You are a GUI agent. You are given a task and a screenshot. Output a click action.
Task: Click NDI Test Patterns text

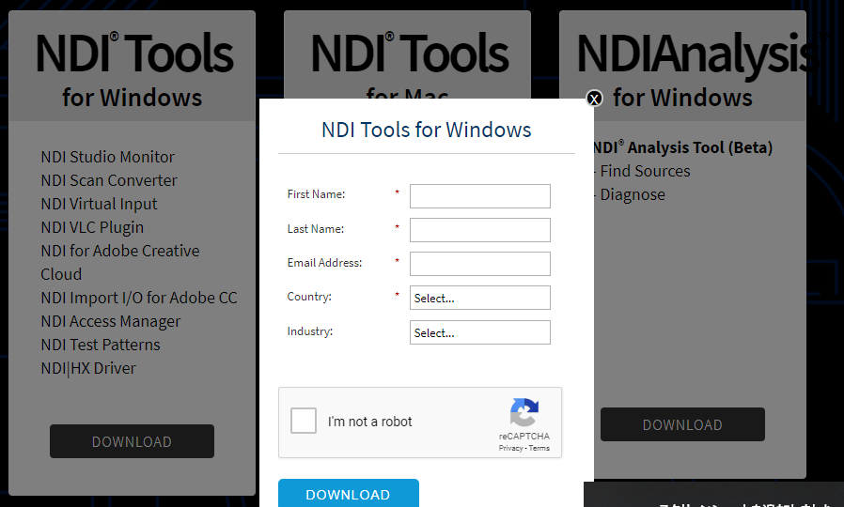click(101, 346)
